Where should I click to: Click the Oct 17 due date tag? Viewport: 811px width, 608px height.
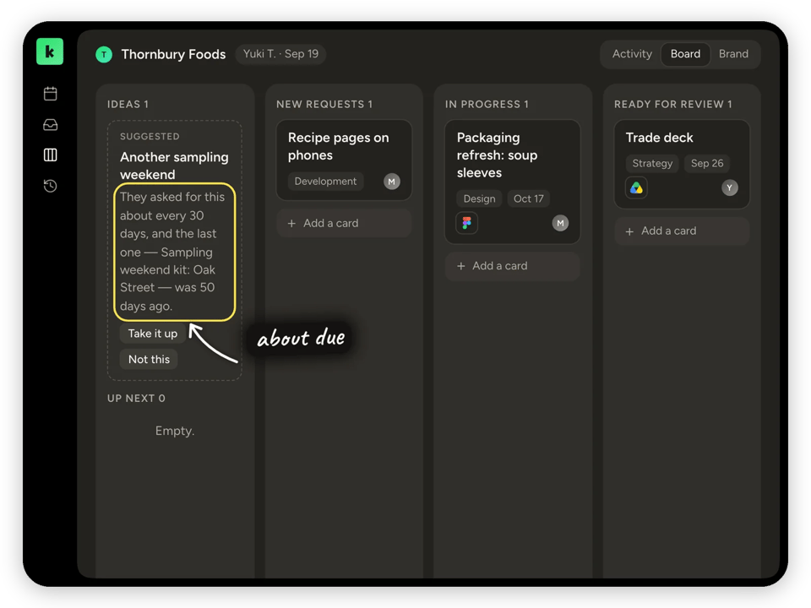pos(528,198)
